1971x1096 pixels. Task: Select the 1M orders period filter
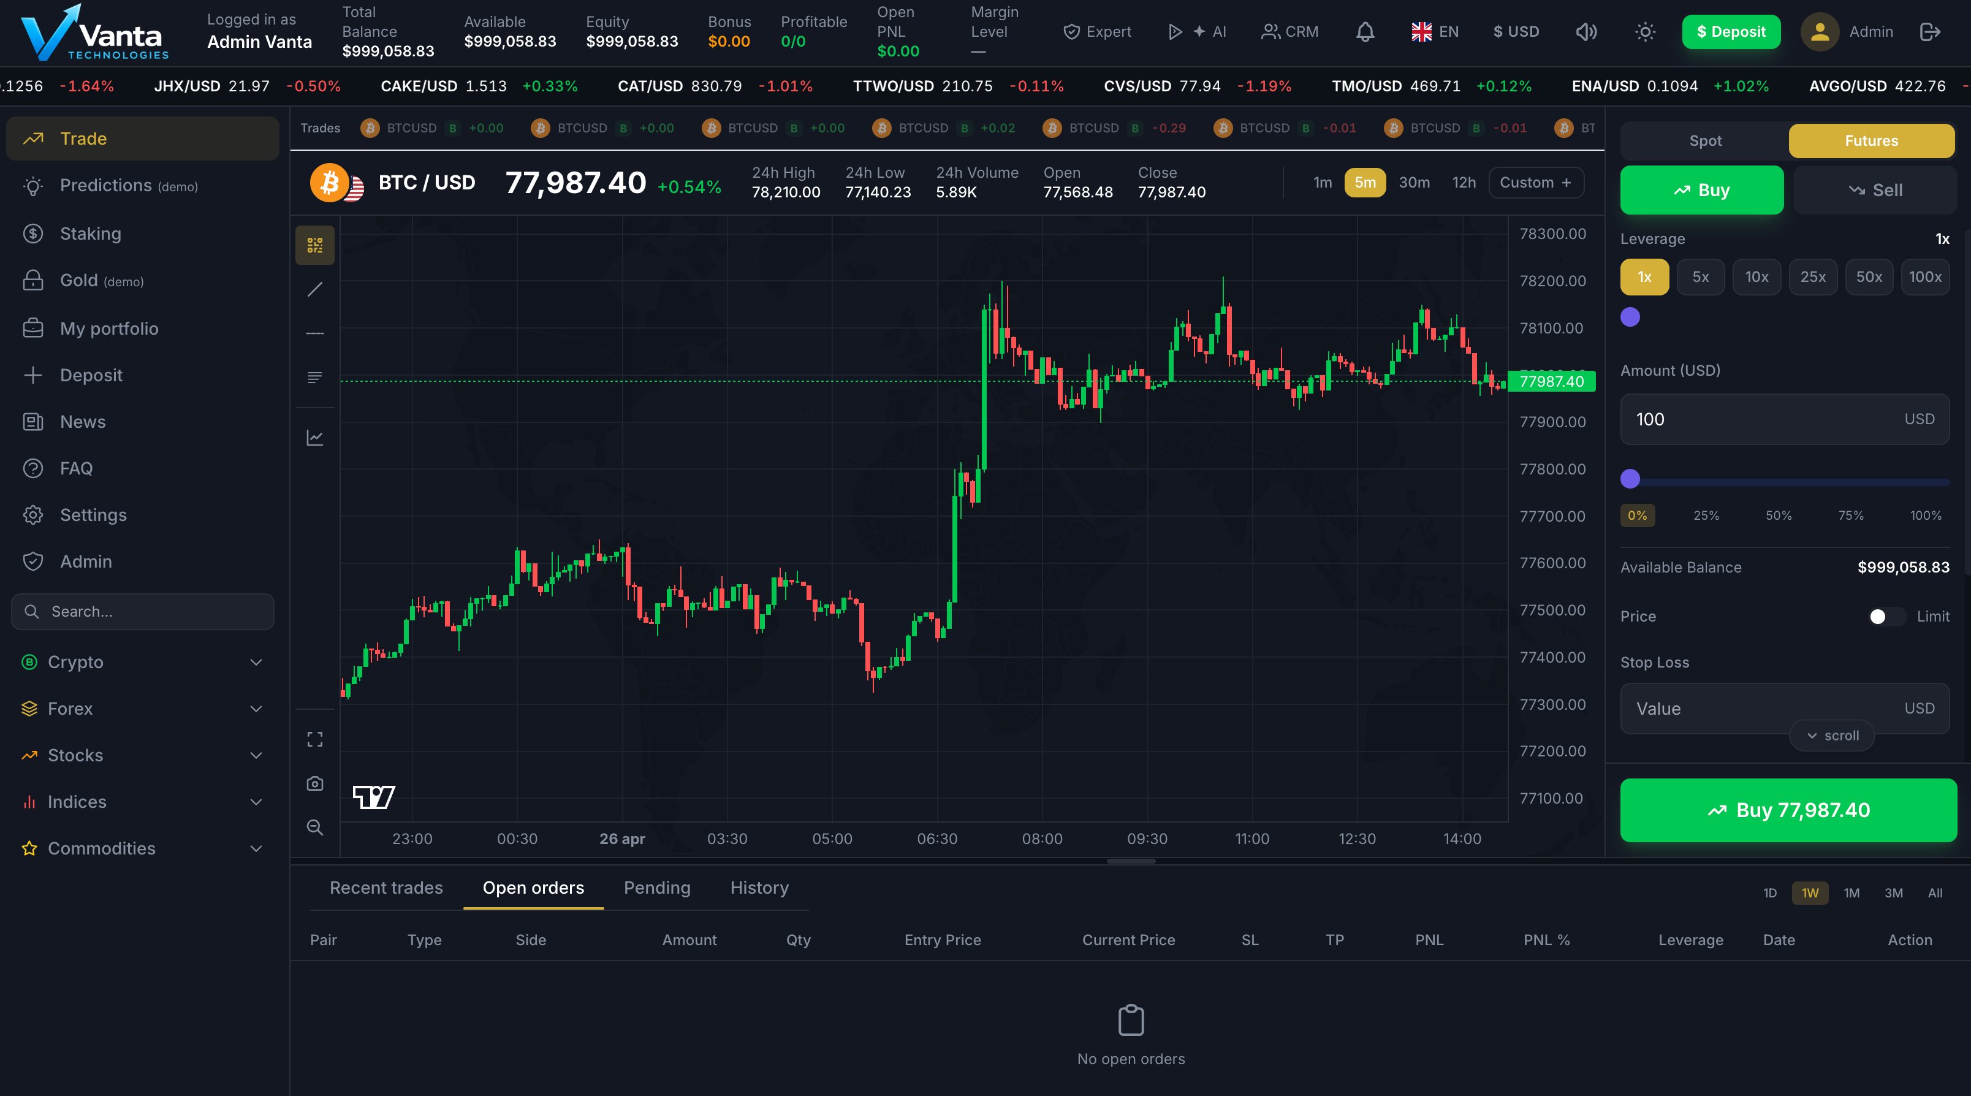1851,893
